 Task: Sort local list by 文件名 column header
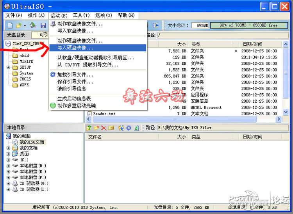(122, 137)
